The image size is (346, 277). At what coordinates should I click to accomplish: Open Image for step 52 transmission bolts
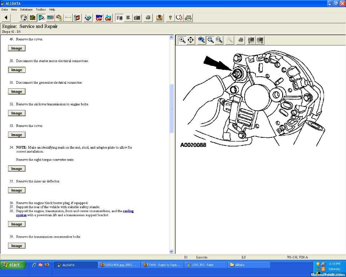[17, 113]
